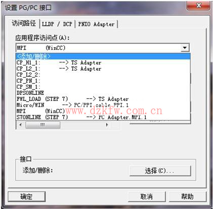Open the PNIO Adapter tab
This screenshot has height=209, width=213.
(x=96, y=24)
